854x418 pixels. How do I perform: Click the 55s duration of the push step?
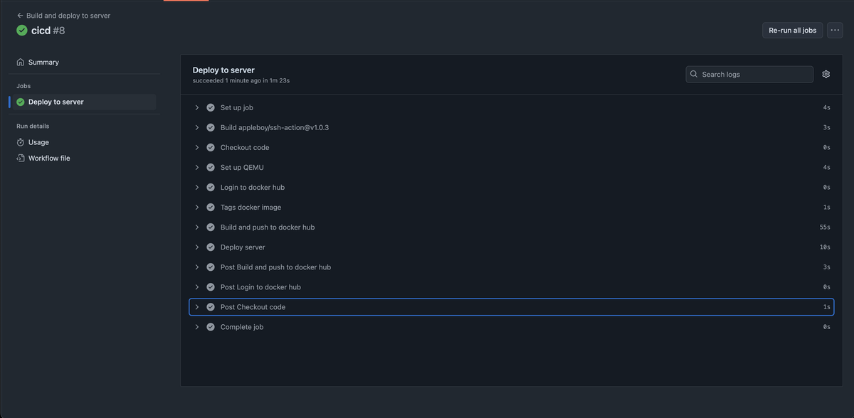[x=826, y=226]
